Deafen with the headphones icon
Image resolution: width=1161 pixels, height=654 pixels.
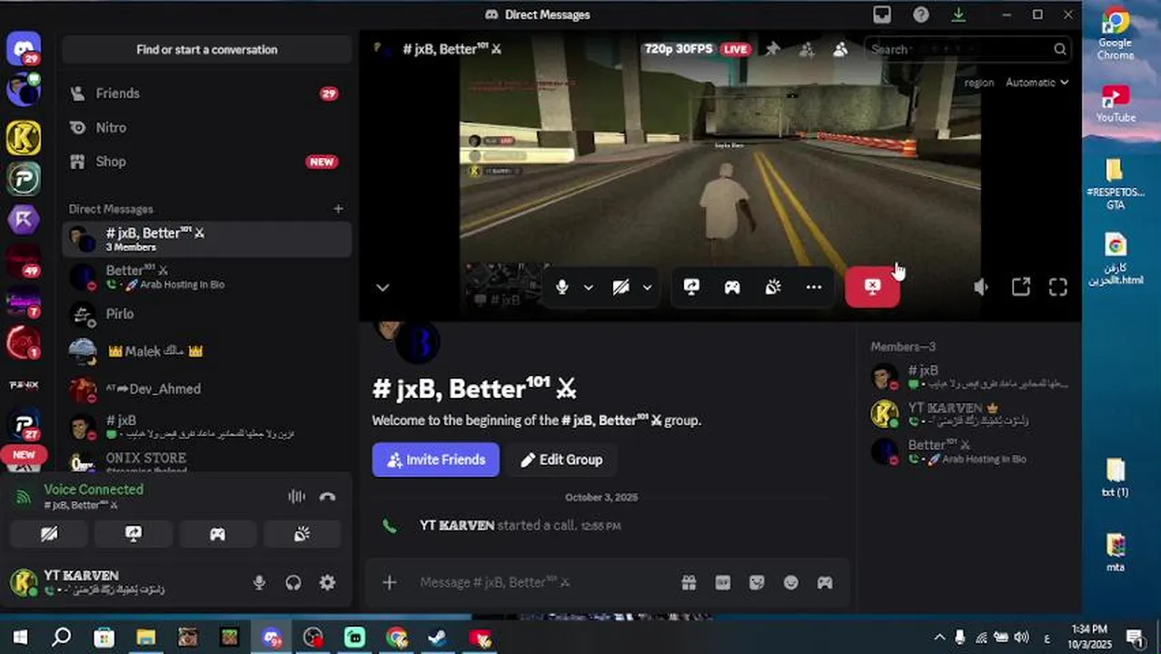point(293,583)
